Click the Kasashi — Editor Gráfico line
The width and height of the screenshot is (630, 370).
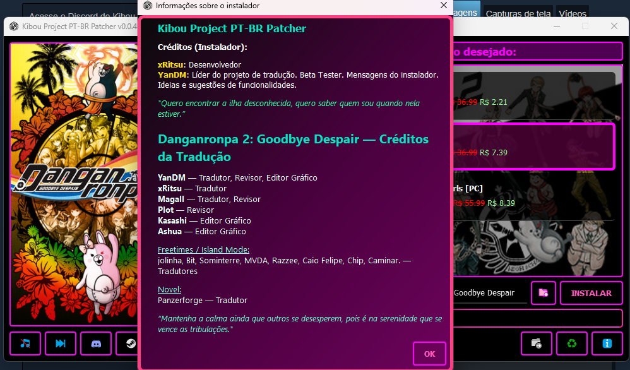(204, 220)
